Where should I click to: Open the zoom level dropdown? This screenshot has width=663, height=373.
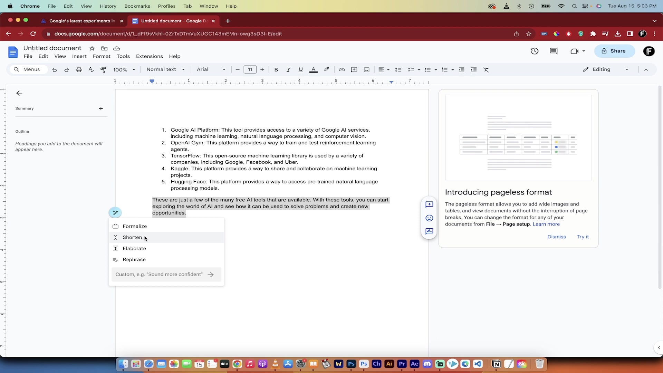tap(124, 69)
